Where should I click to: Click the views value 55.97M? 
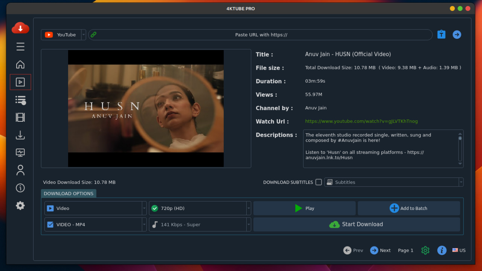click(314, 95)
